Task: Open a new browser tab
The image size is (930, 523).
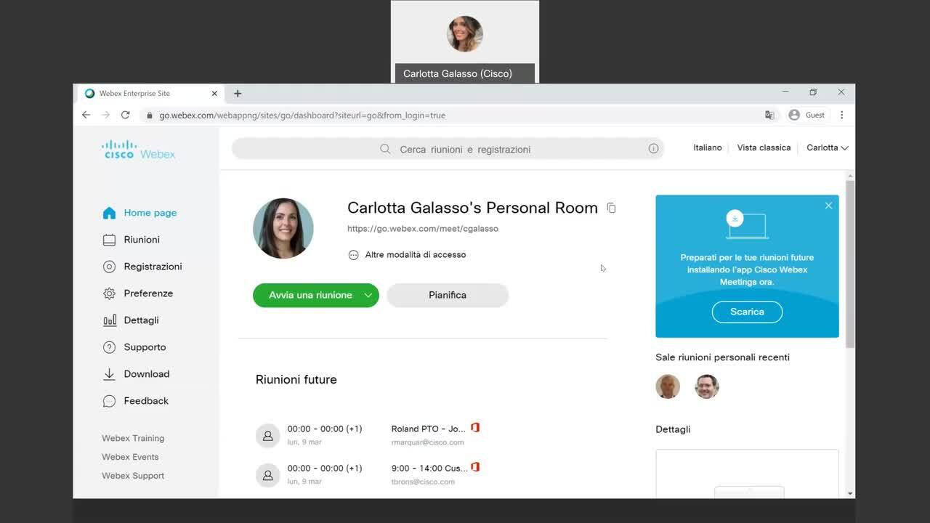Action: (x=238, y=93)
